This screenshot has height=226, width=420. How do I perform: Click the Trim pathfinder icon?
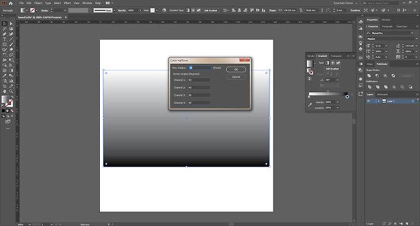pyautogui.click(x=377, y=87)
